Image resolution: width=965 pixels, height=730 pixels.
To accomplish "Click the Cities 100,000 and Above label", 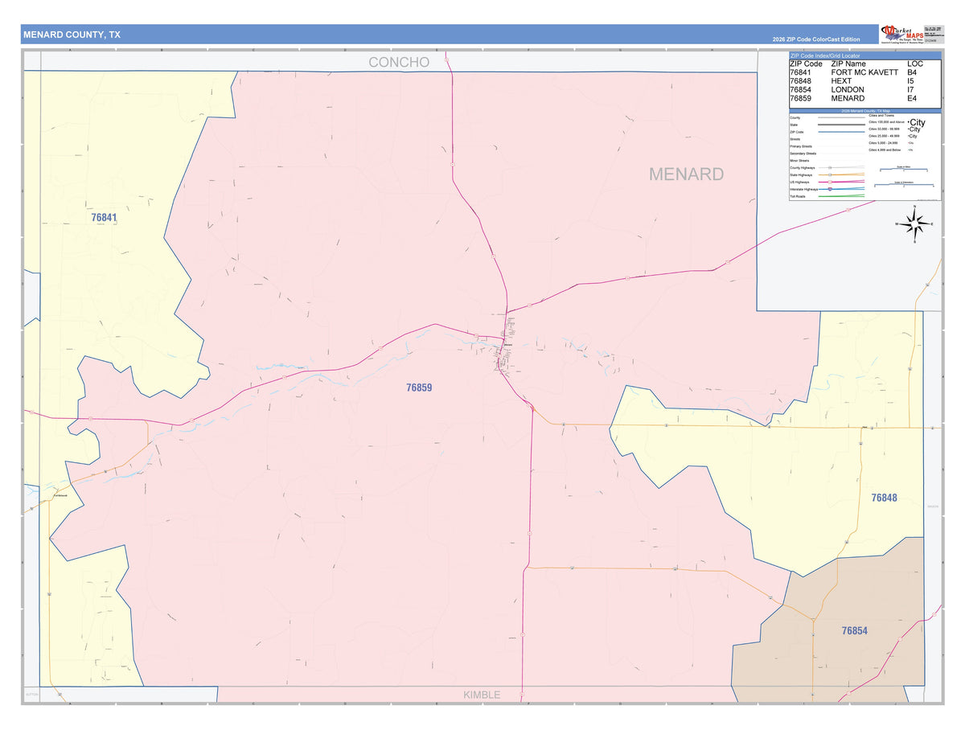I will [886, 122].
